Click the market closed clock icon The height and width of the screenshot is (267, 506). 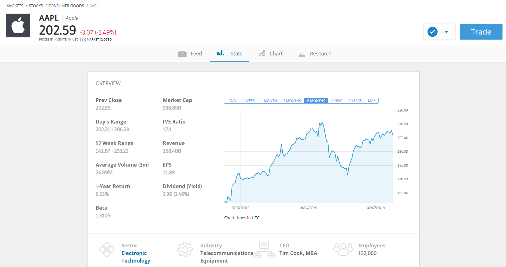point(84,40)
